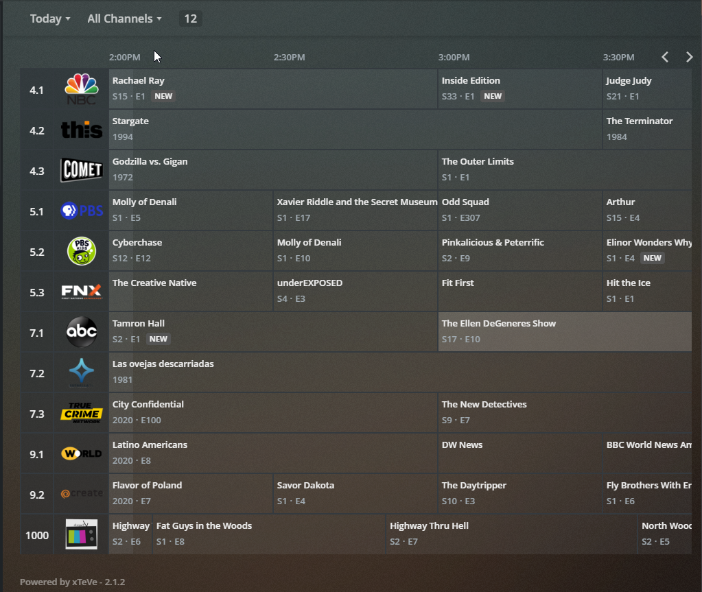702x592 pixels.
Task: Select the COMET channel logo
Action: point(81,170)
